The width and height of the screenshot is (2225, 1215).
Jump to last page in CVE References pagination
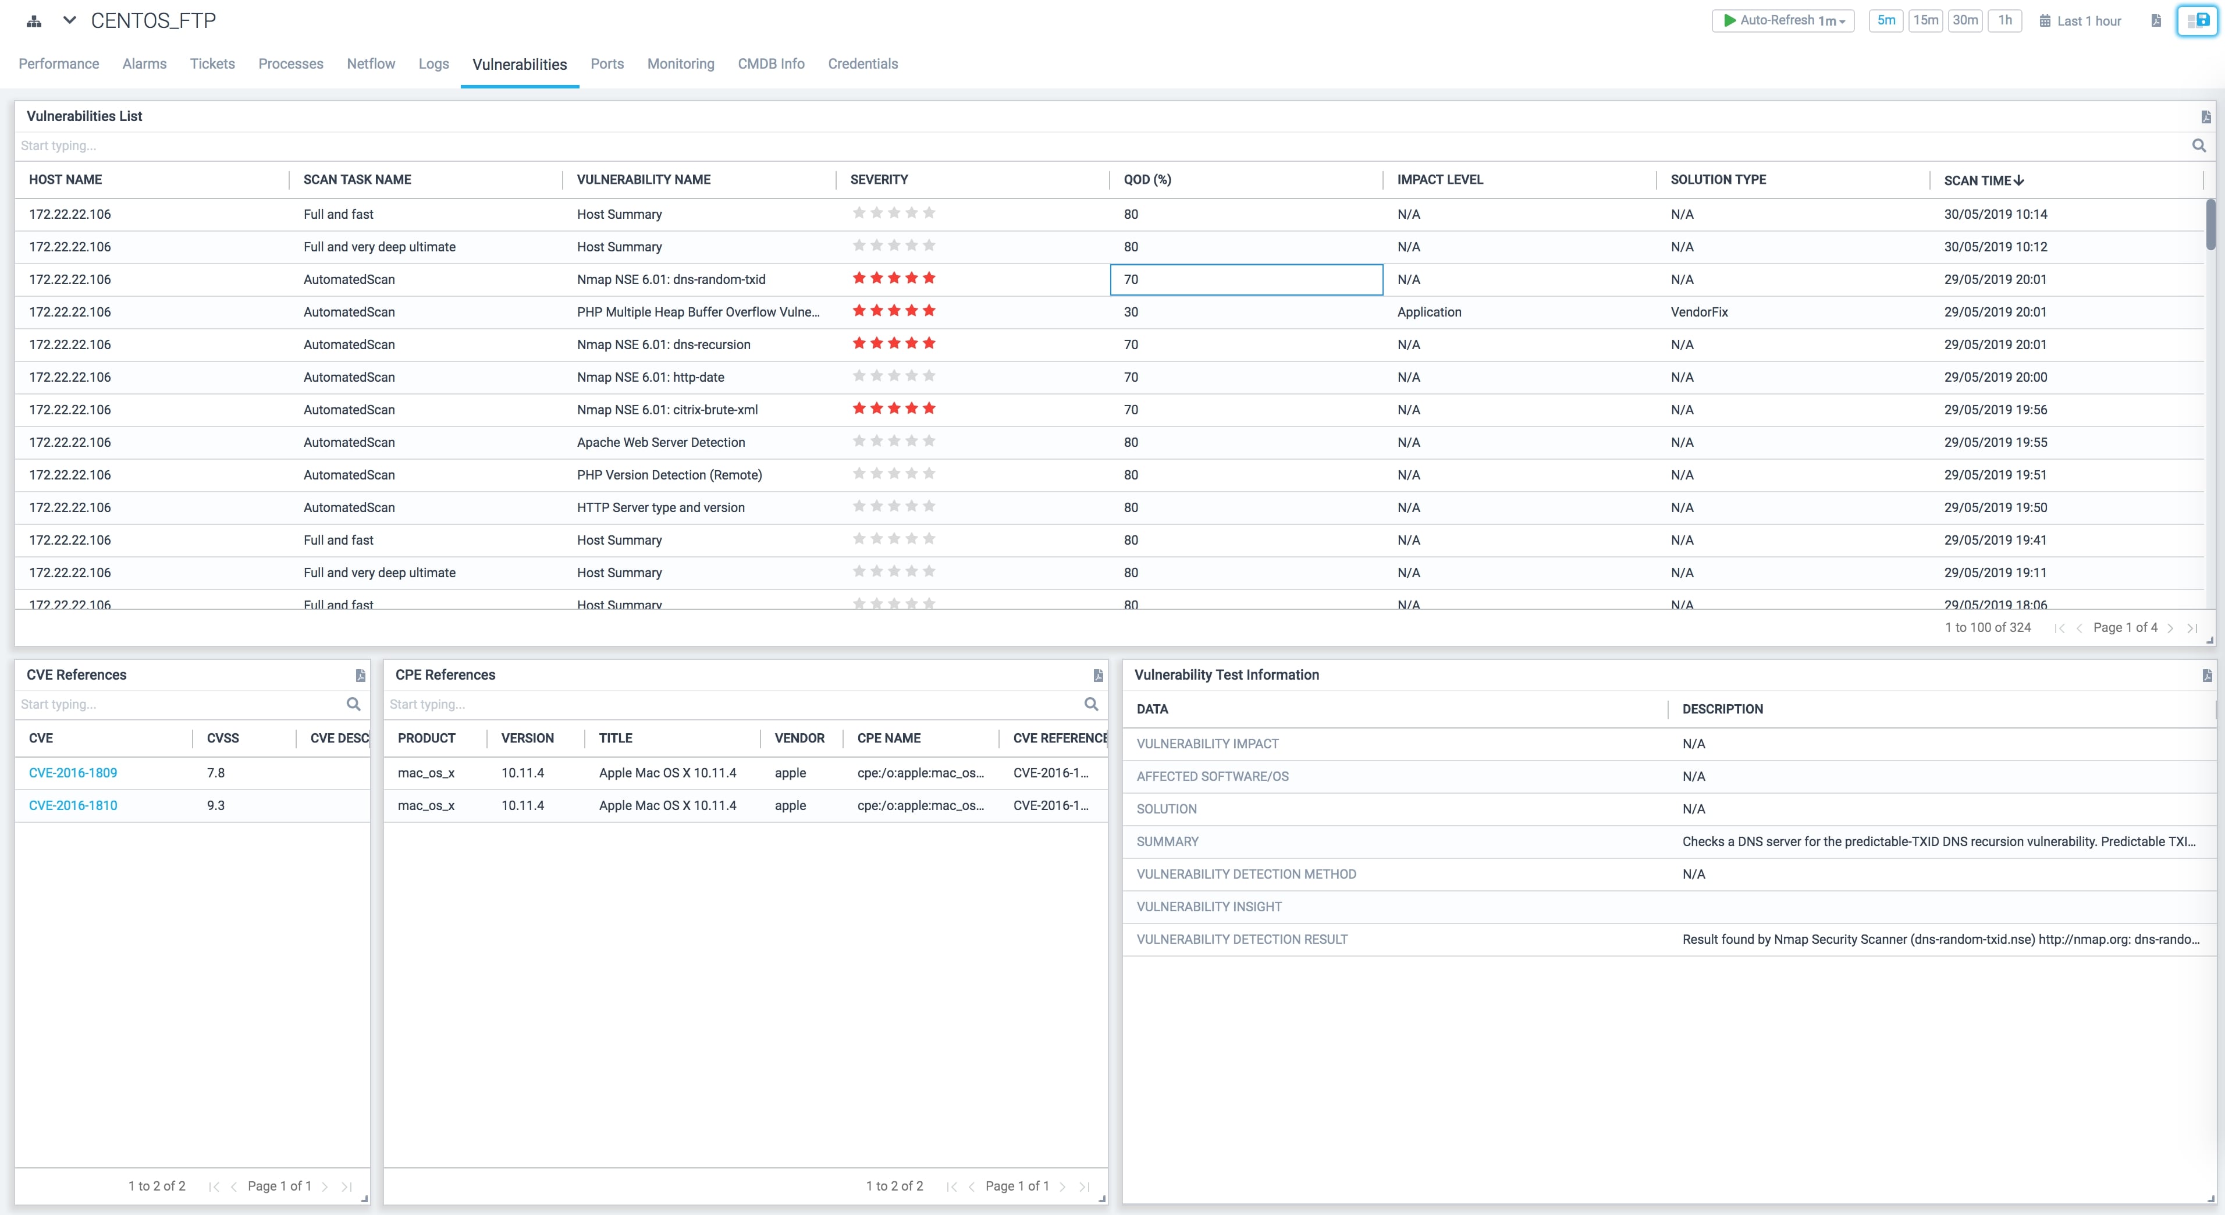click(346, 1186)
